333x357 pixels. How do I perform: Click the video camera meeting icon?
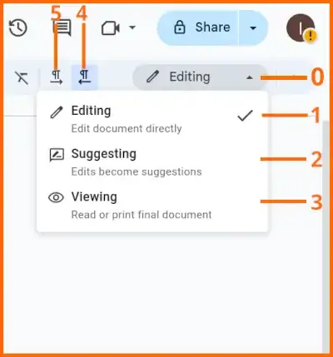[x=111, y=28]
